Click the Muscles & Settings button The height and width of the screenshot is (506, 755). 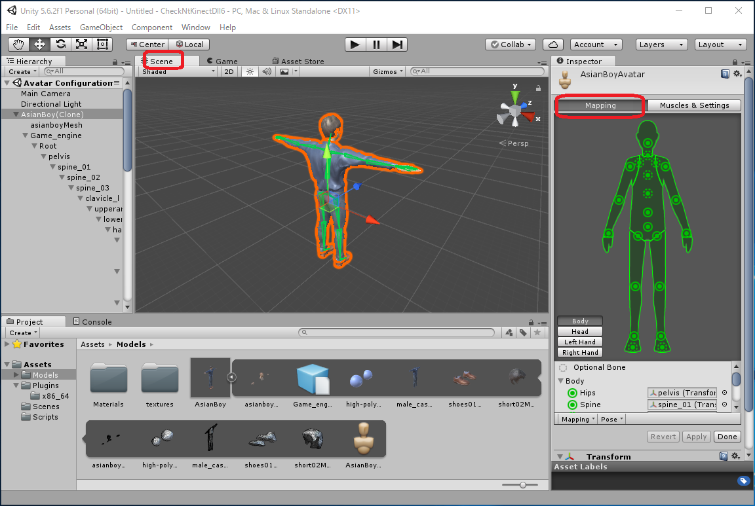pos(694,105)
